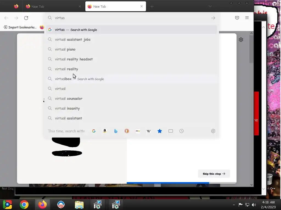Close the active New Tab
Viewport: 281px width, 210px height.
click(142, 7)
